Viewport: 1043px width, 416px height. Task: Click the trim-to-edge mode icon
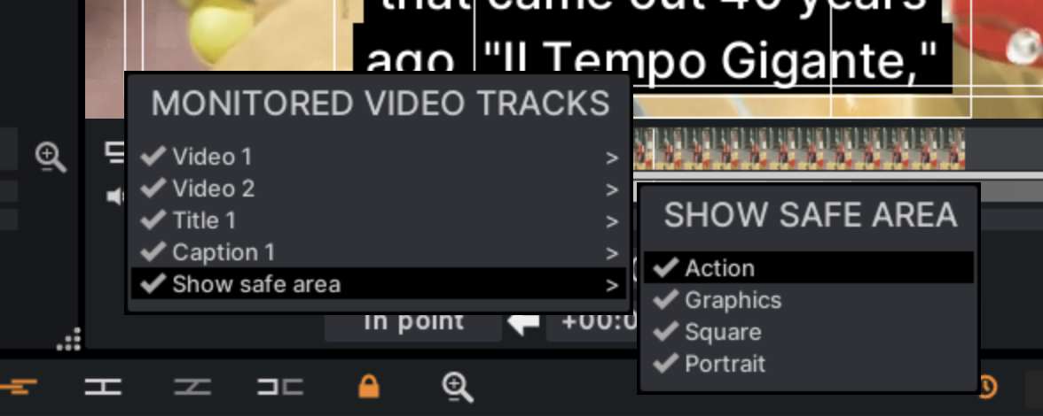280,386
